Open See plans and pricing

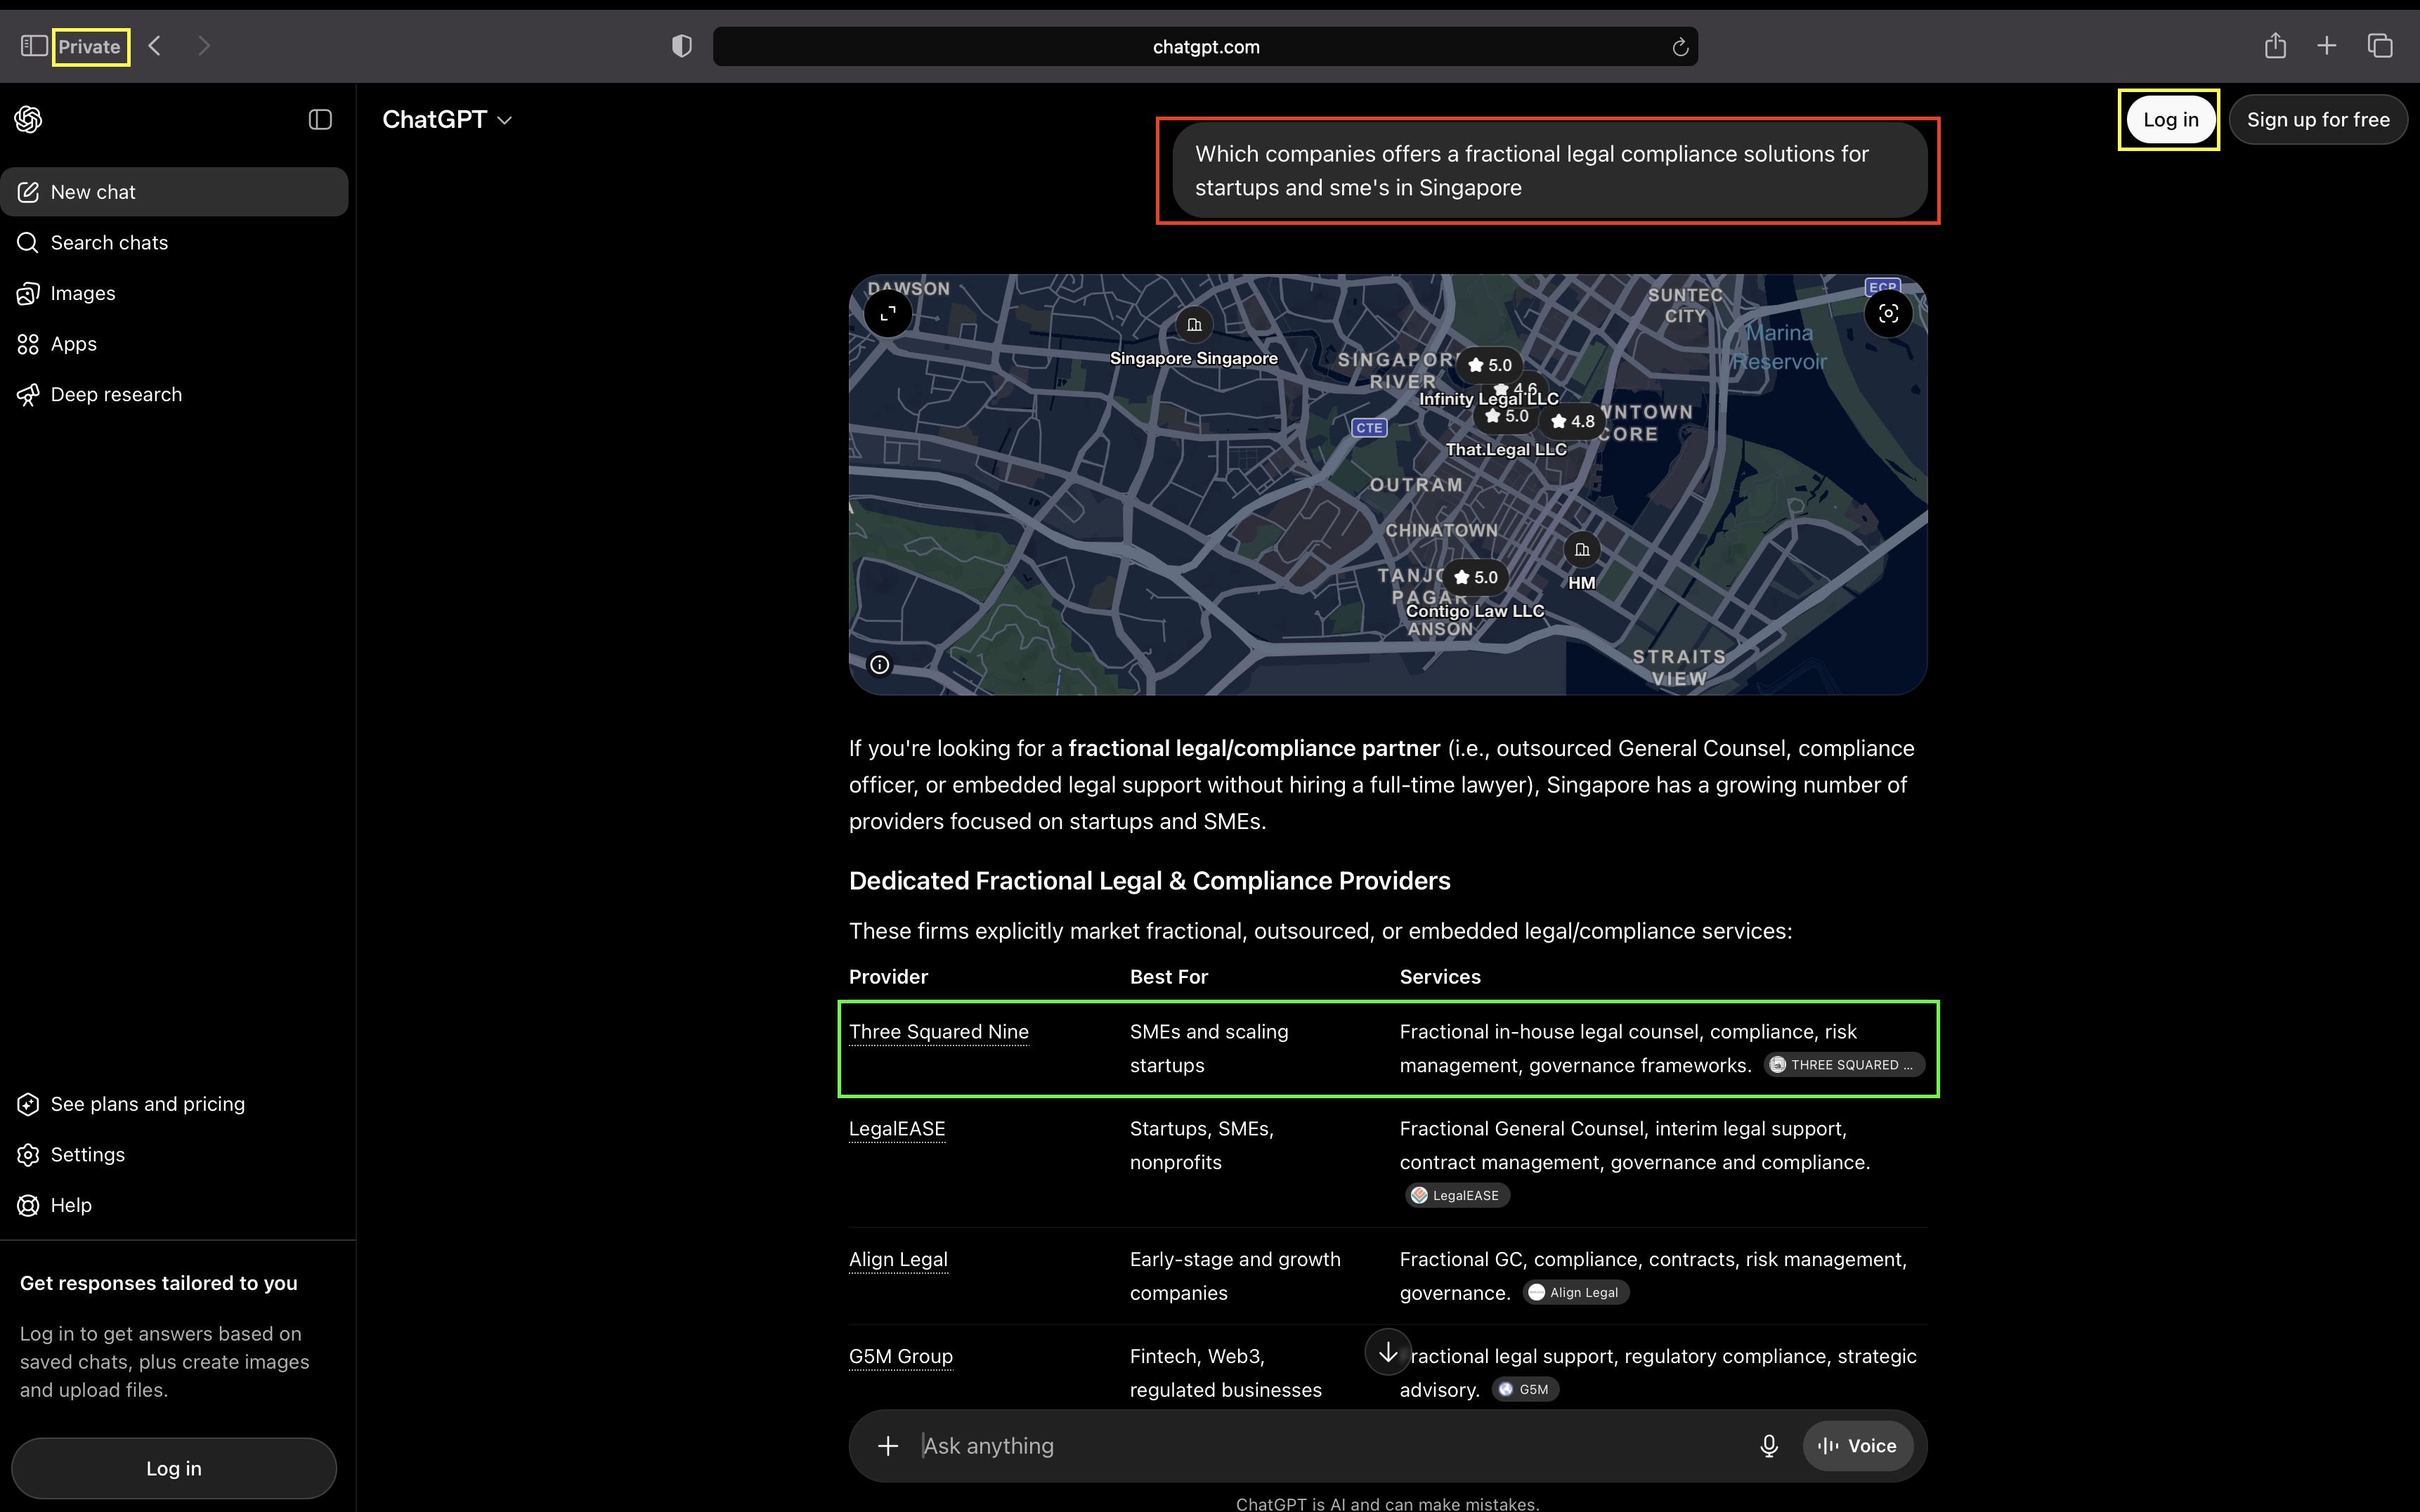(174, 1104)
